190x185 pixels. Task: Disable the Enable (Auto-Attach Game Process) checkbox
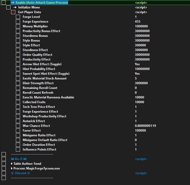tap(4, 3)
